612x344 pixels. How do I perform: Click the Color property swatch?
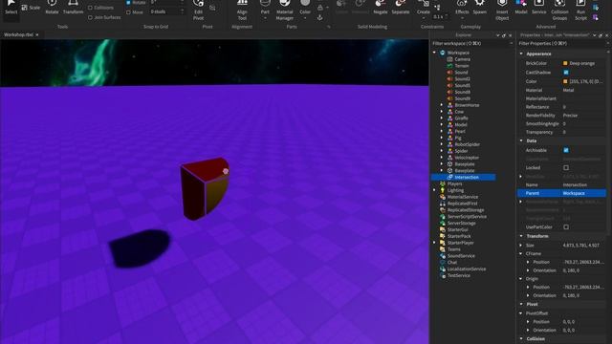pyautogui.click(x=565, y=81)
